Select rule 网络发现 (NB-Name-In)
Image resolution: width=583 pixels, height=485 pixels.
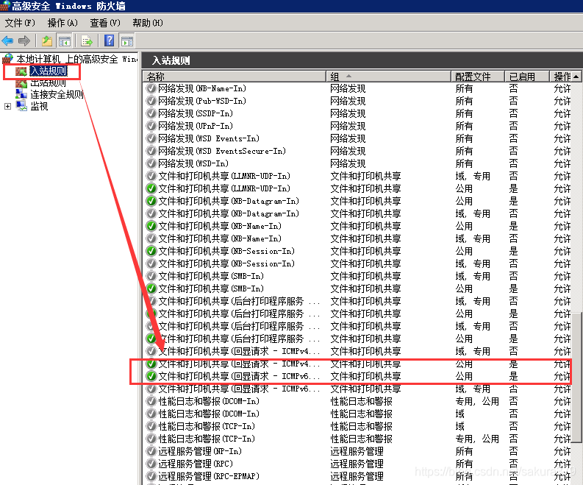point(202,88)
